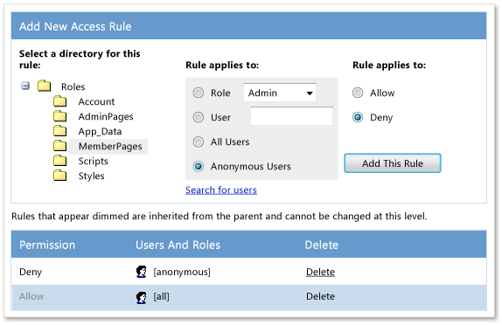
Task: Click the user icon beside [all]
Action: (x=141, y=297)
